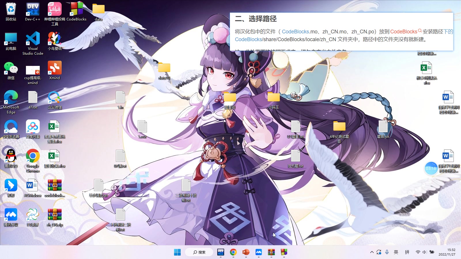The width and height of the screenshot is (461, 259).
Task: Select the 小码王 folder
Action: 274,101
